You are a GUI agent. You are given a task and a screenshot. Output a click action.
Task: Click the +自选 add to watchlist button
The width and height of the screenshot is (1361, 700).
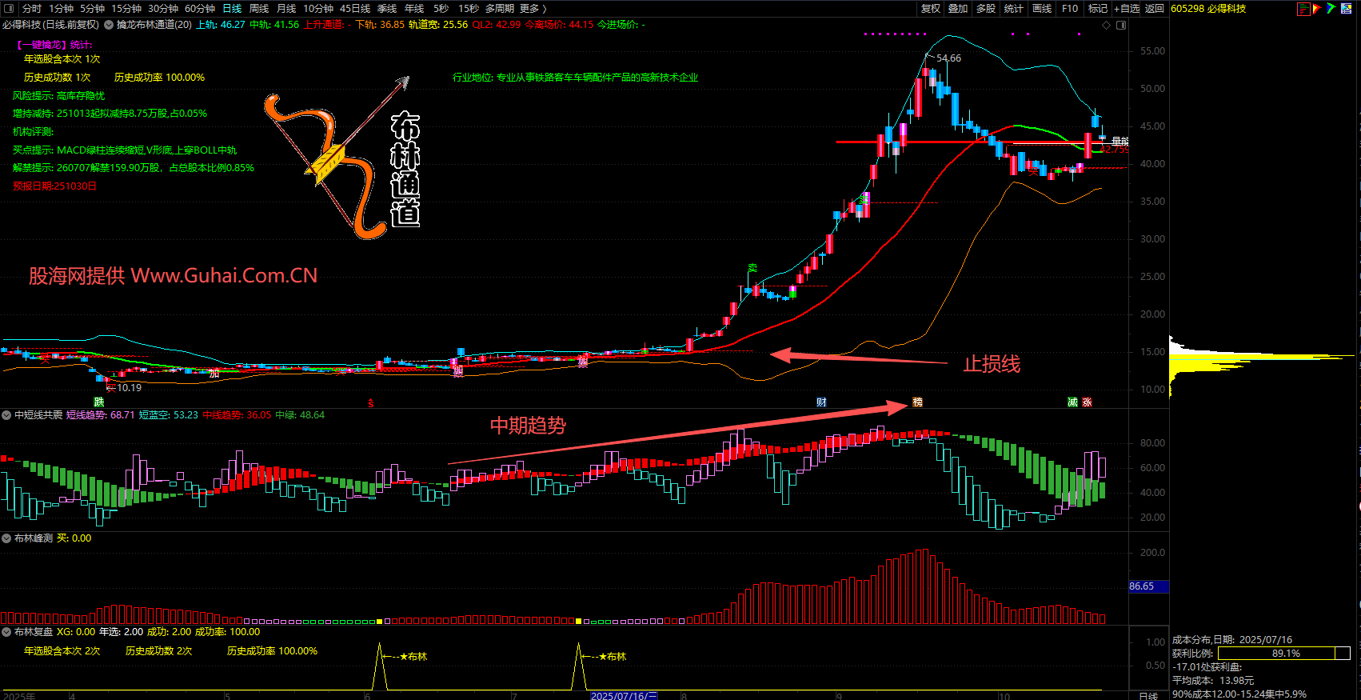(x=1127, y=9)
